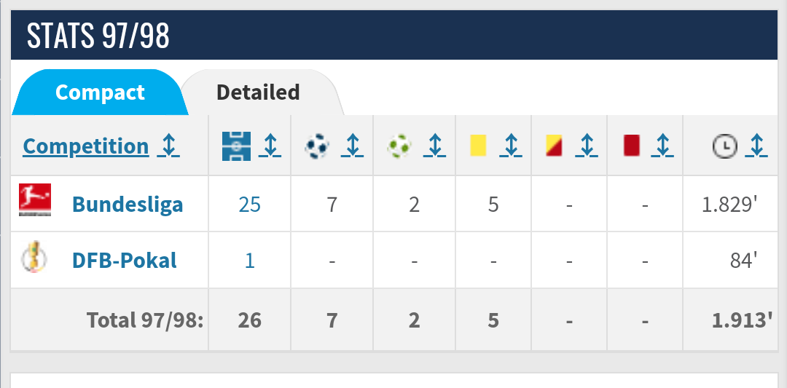Click the Competition column header link

click(x=86, y=146)
